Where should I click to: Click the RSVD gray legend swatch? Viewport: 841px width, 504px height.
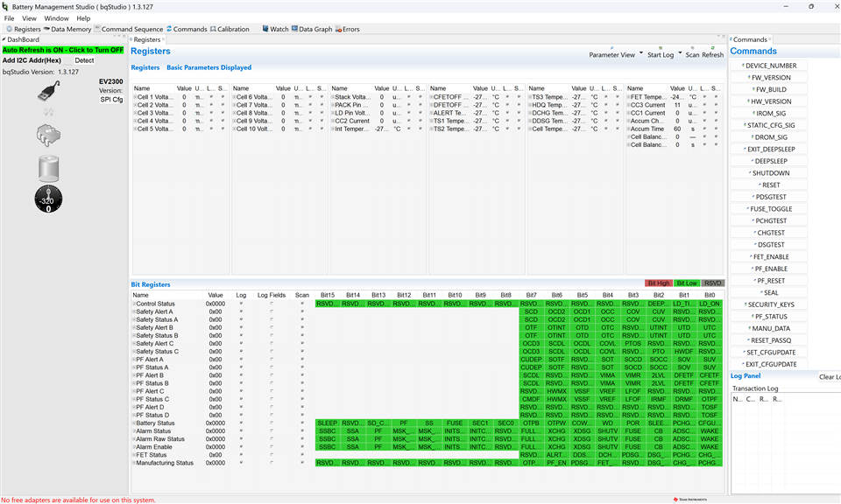pos(713,283)
